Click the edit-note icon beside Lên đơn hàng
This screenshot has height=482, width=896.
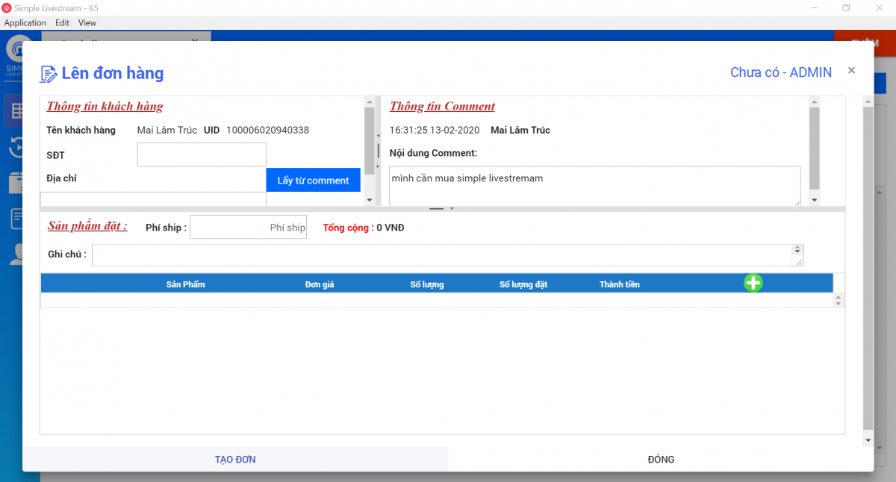[x=48, y=73]
